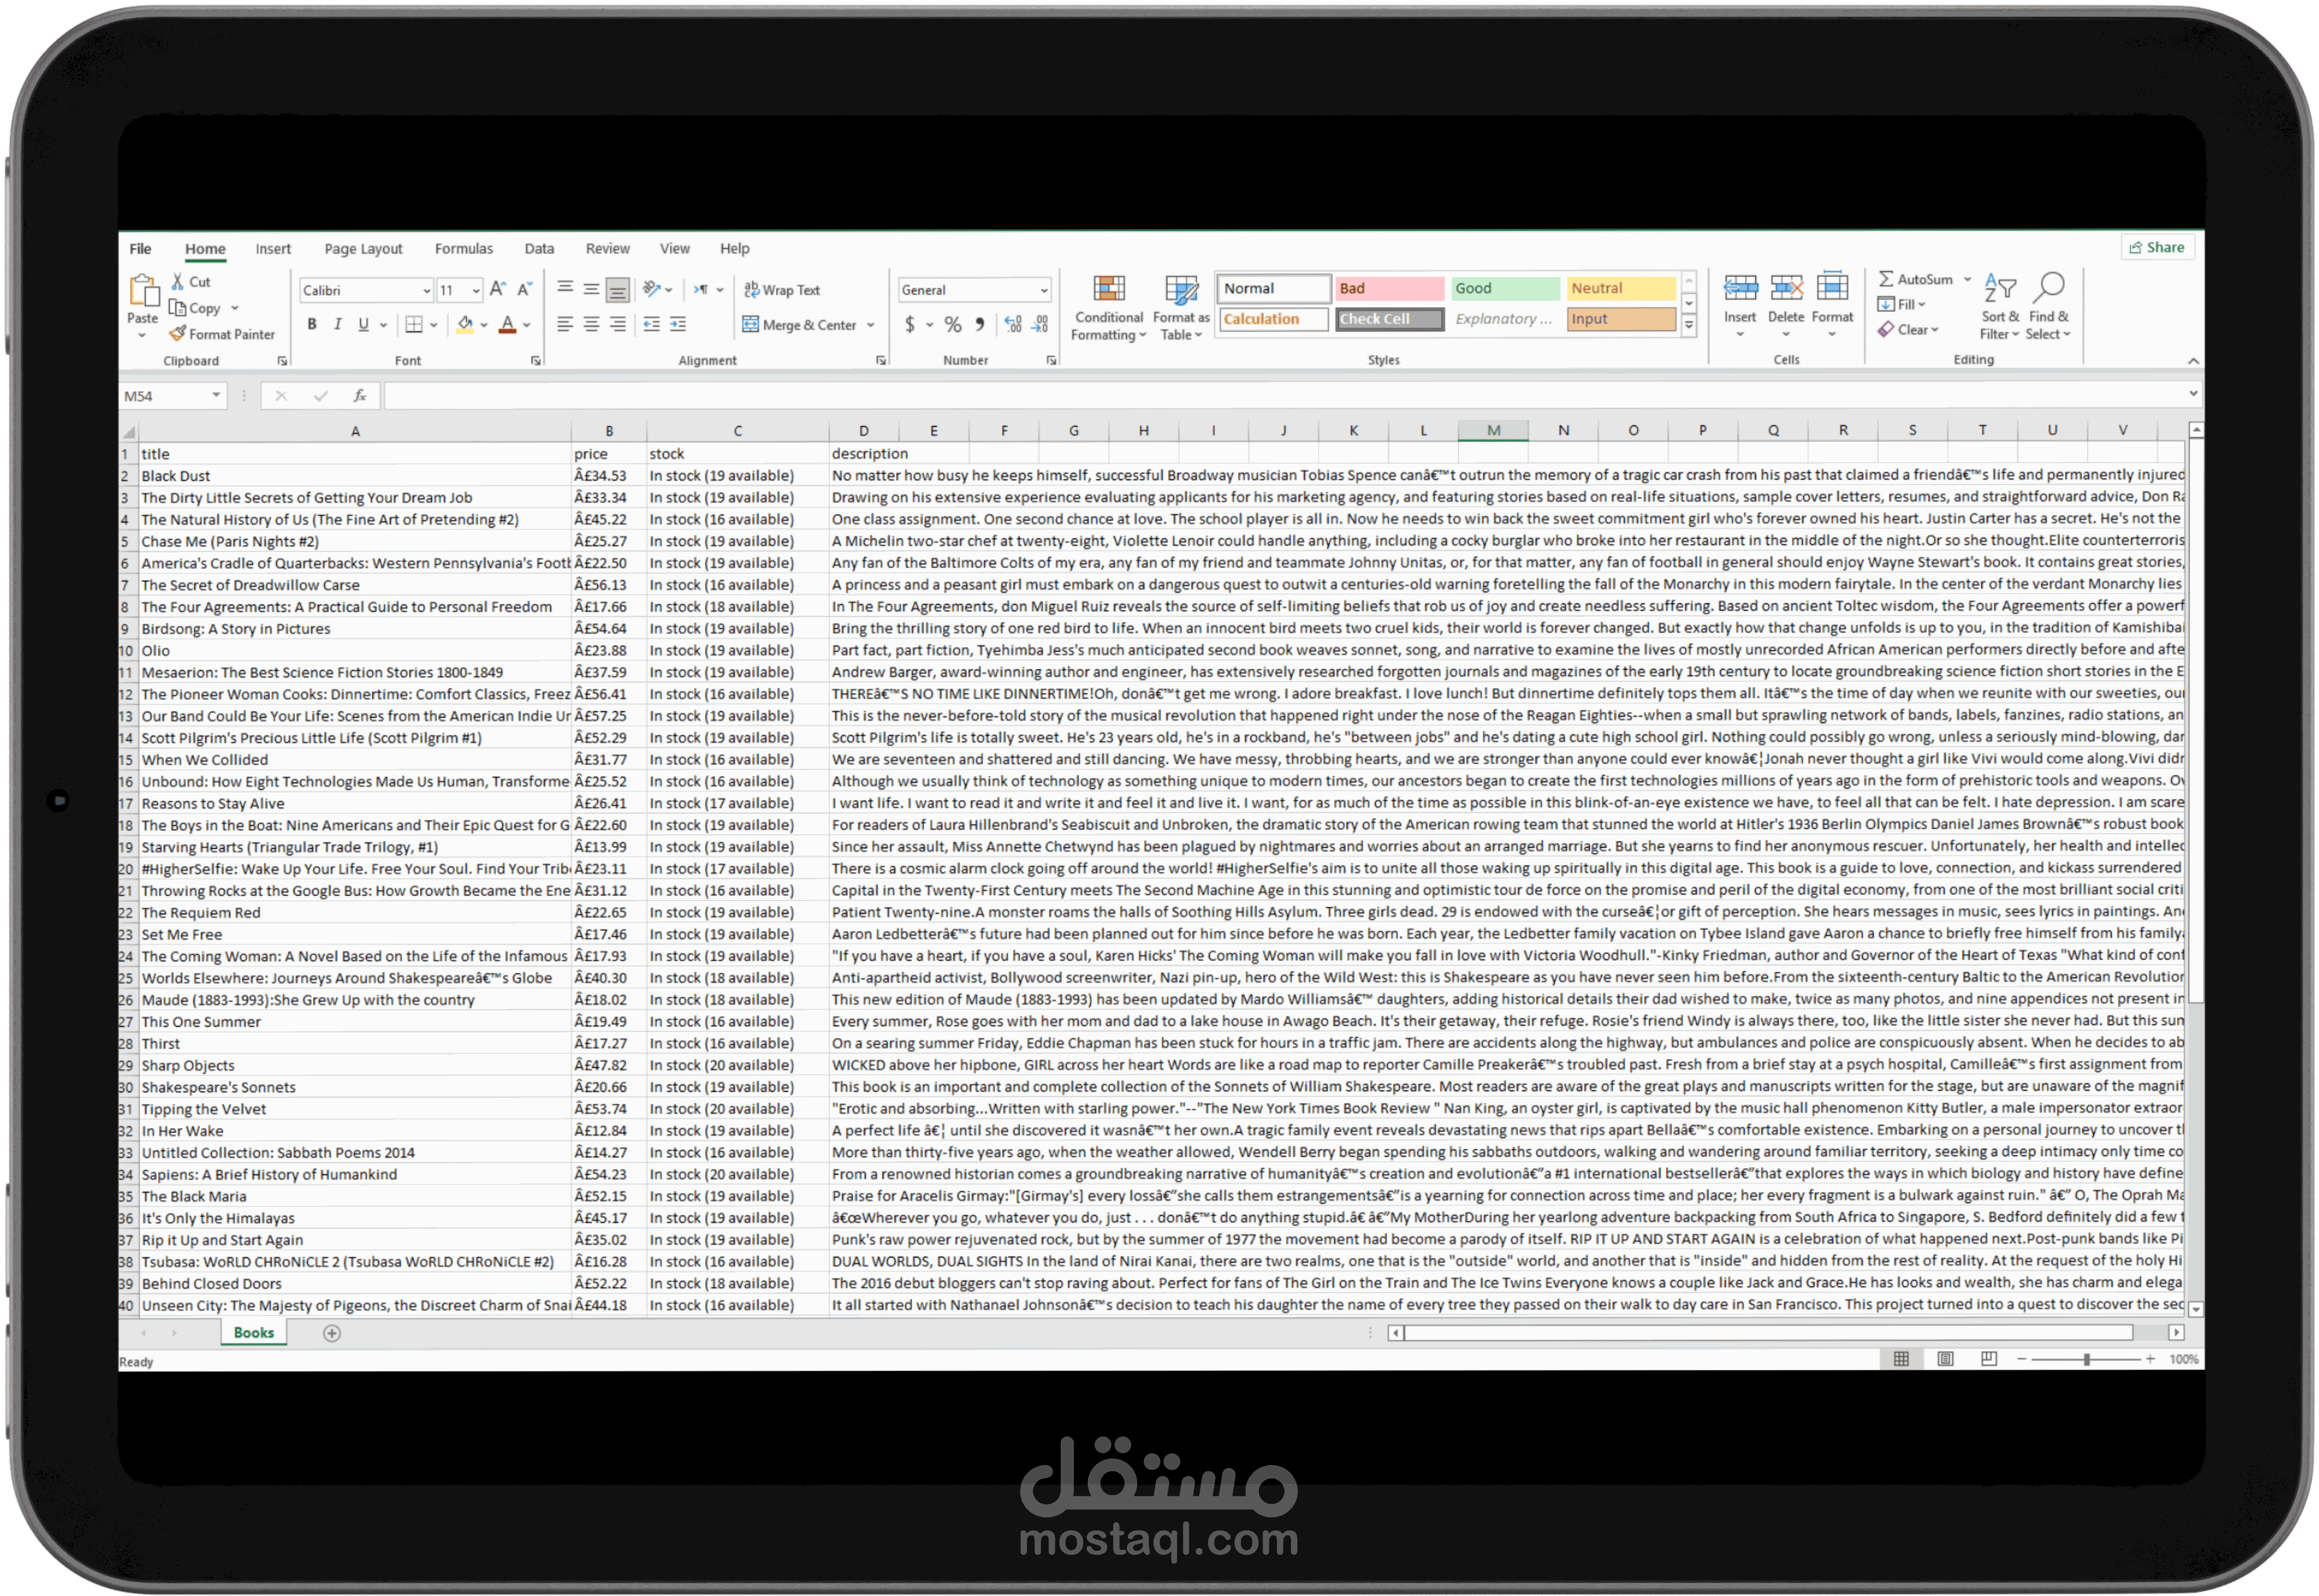Click the AutoSum sigma icon

1886,279
